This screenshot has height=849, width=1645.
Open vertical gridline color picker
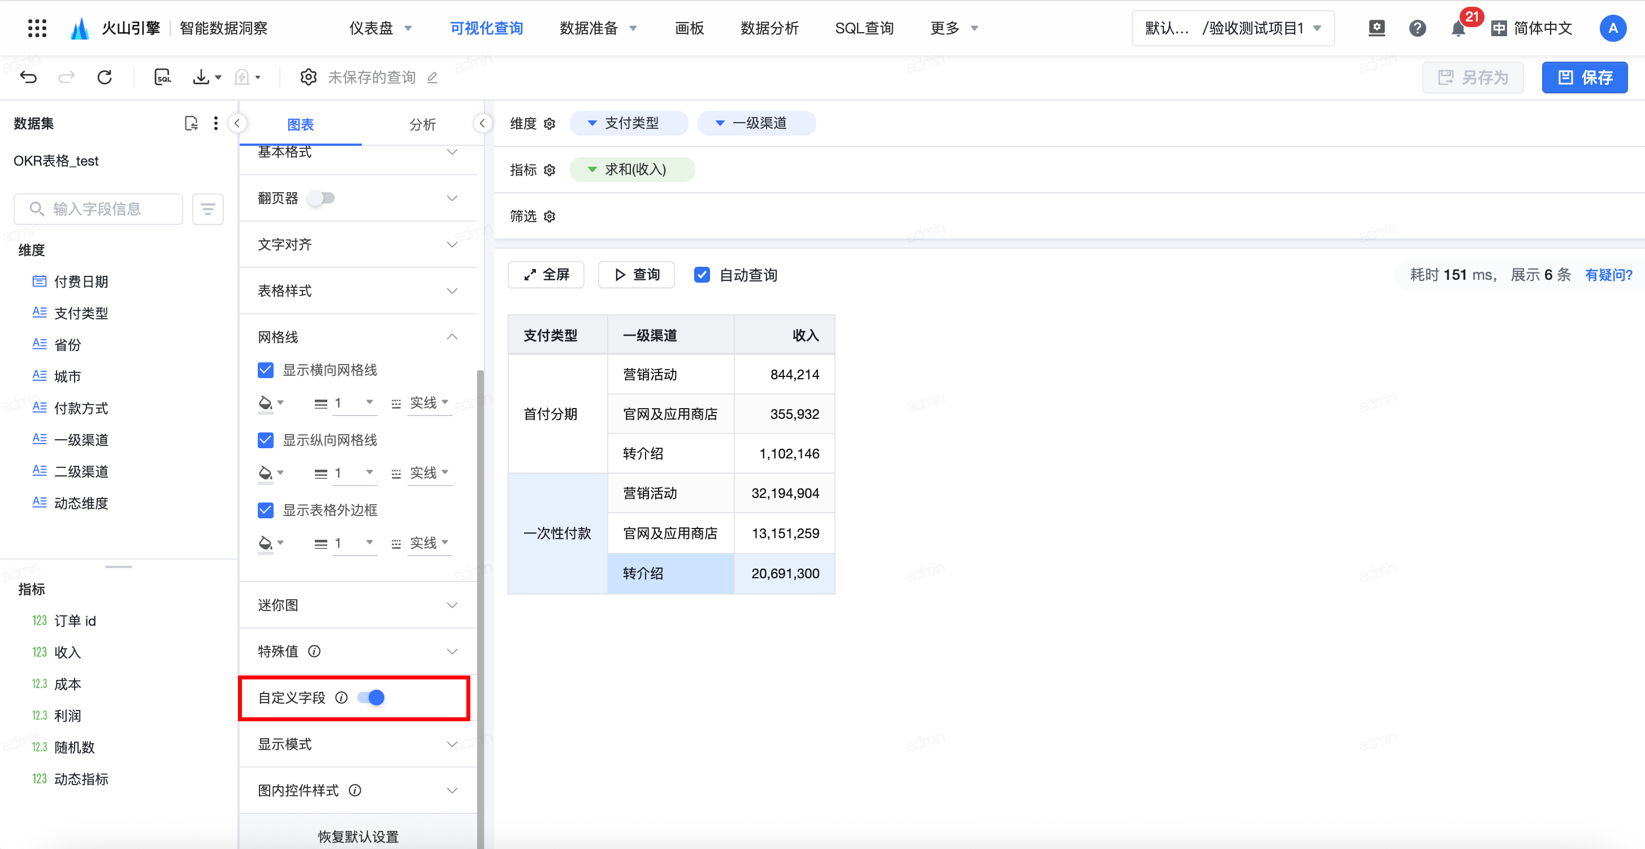tap(271, 474)
